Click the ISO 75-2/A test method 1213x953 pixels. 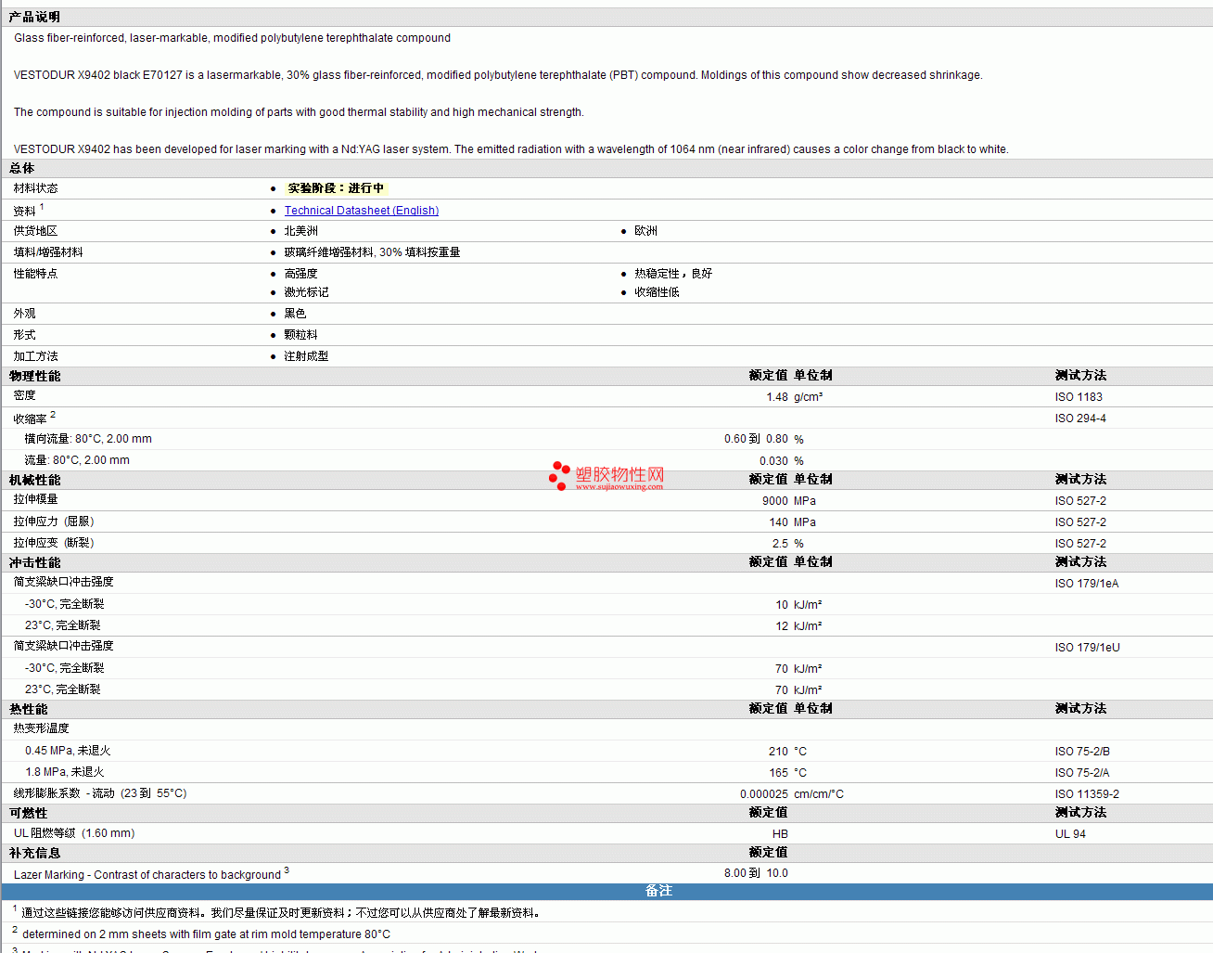point(1082,773)
